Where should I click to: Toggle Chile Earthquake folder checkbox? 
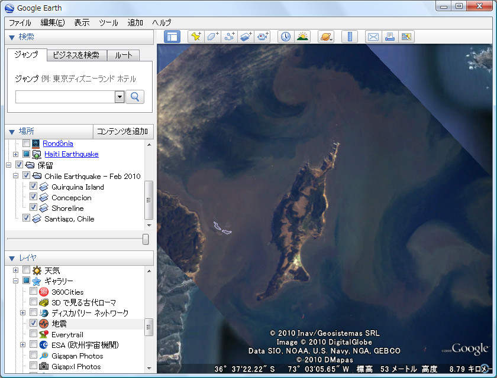[26, 175]
